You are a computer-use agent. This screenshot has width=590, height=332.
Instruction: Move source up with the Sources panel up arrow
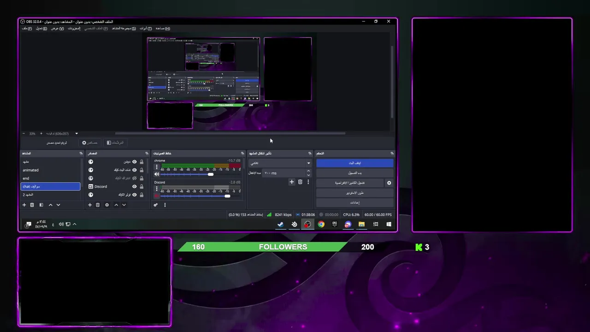116,205
